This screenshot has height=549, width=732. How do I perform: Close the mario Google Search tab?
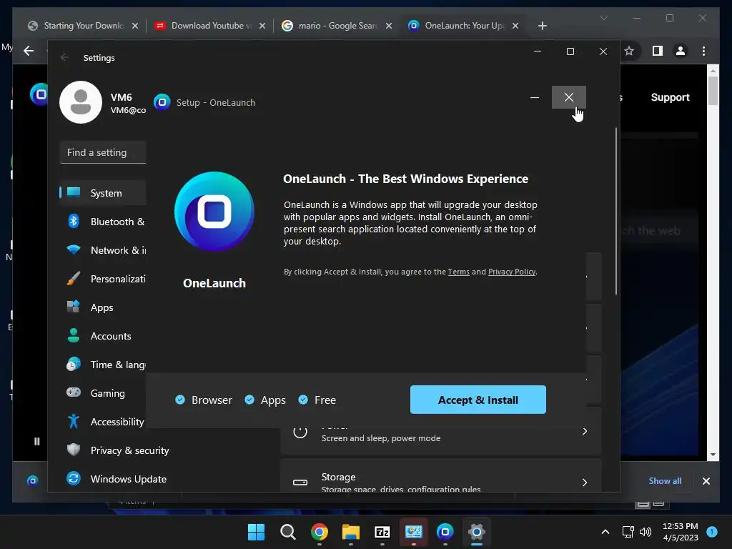tap(388, 26)
